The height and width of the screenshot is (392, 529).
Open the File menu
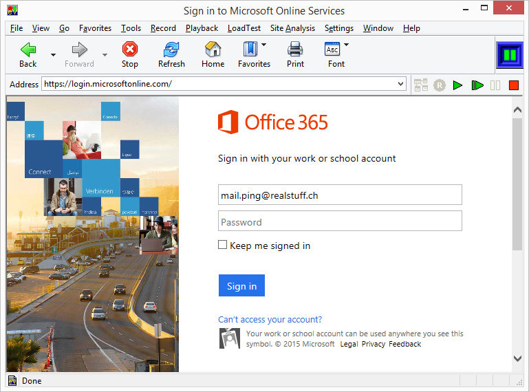(x=17, y=28)
